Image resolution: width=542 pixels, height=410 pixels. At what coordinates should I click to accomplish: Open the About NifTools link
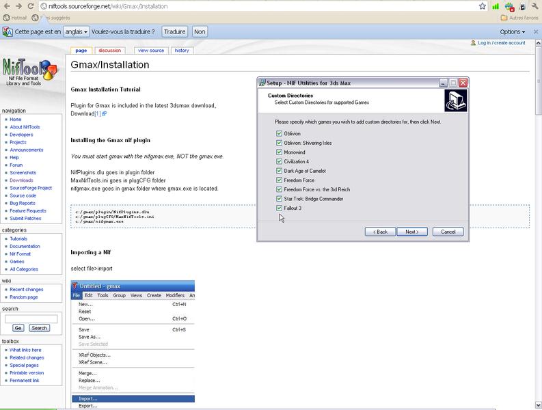[x=25, y=127]
